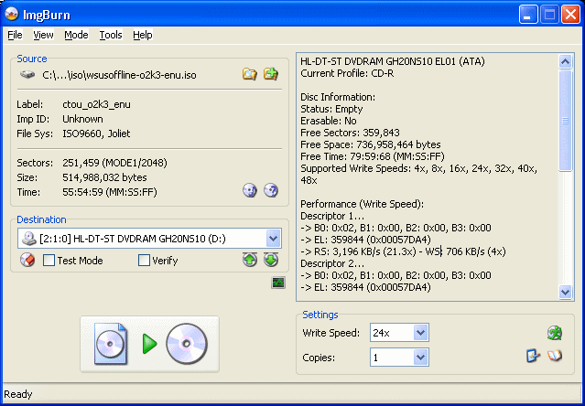Click the info panel scrollbar down arrow
The width and height of the screenshot is (585, 406).
[x=565, y=292]
